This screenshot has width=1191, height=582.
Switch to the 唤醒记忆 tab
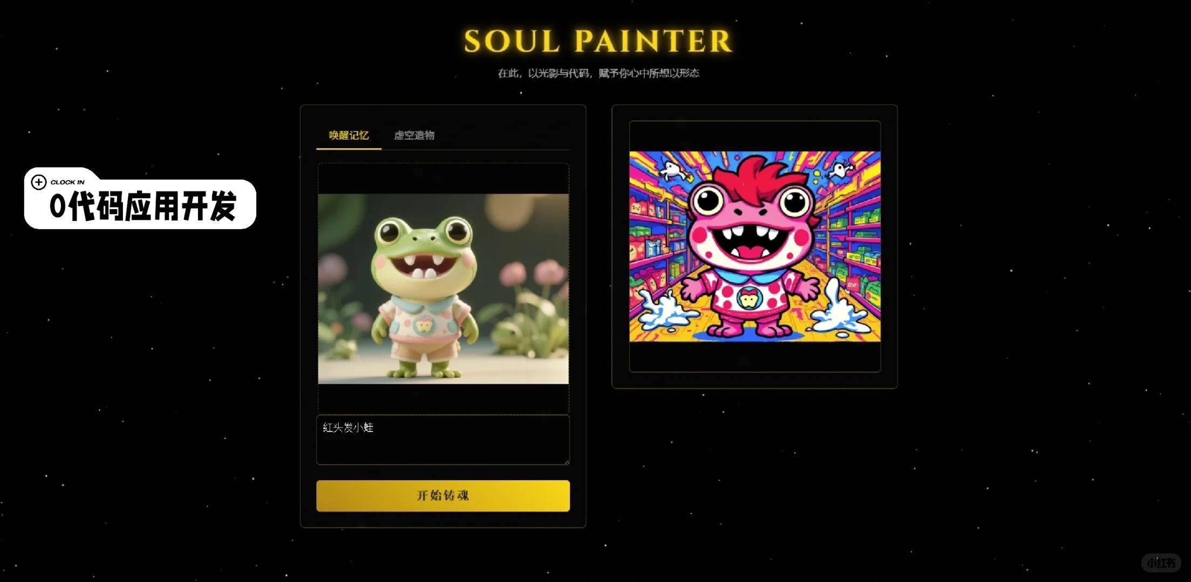(x=349, y=135)
